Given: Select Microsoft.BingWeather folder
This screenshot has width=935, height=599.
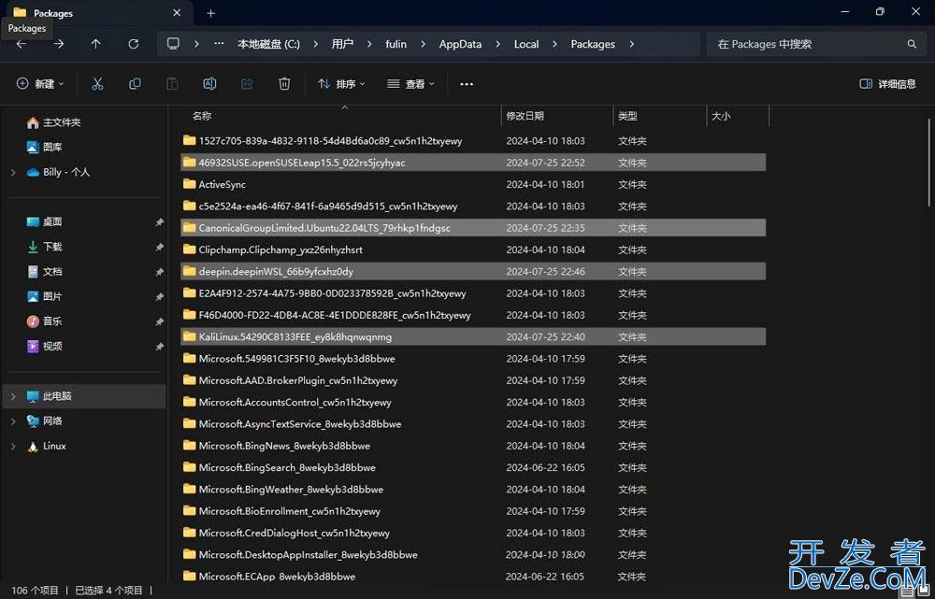Looking at the screenshot, I should 473,490.
